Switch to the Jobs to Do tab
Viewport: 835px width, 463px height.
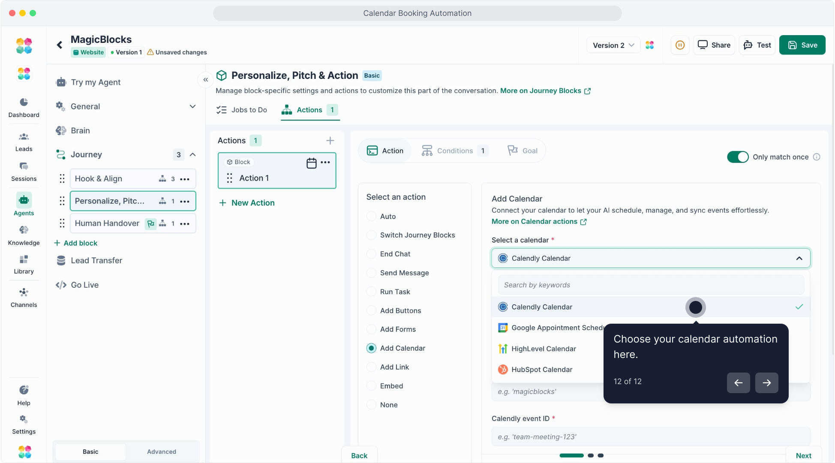coord(242,110)
